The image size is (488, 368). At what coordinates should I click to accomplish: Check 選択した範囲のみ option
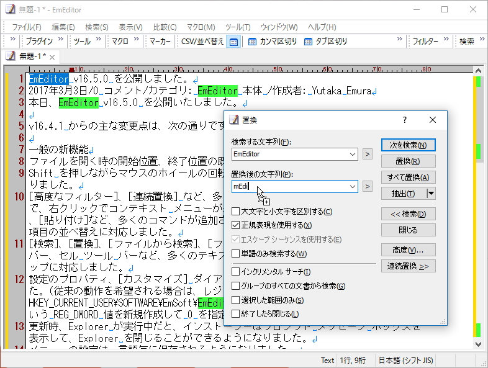235,300
